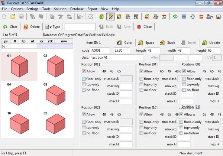
Task: Click the highlighted edit database icon
Action: pos(110,17)
